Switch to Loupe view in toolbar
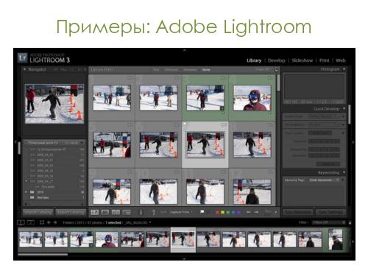 [105, 212]
